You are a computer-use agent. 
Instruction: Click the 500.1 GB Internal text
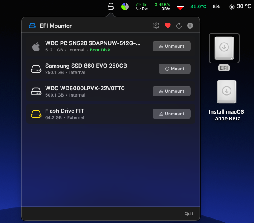[65, 95]
